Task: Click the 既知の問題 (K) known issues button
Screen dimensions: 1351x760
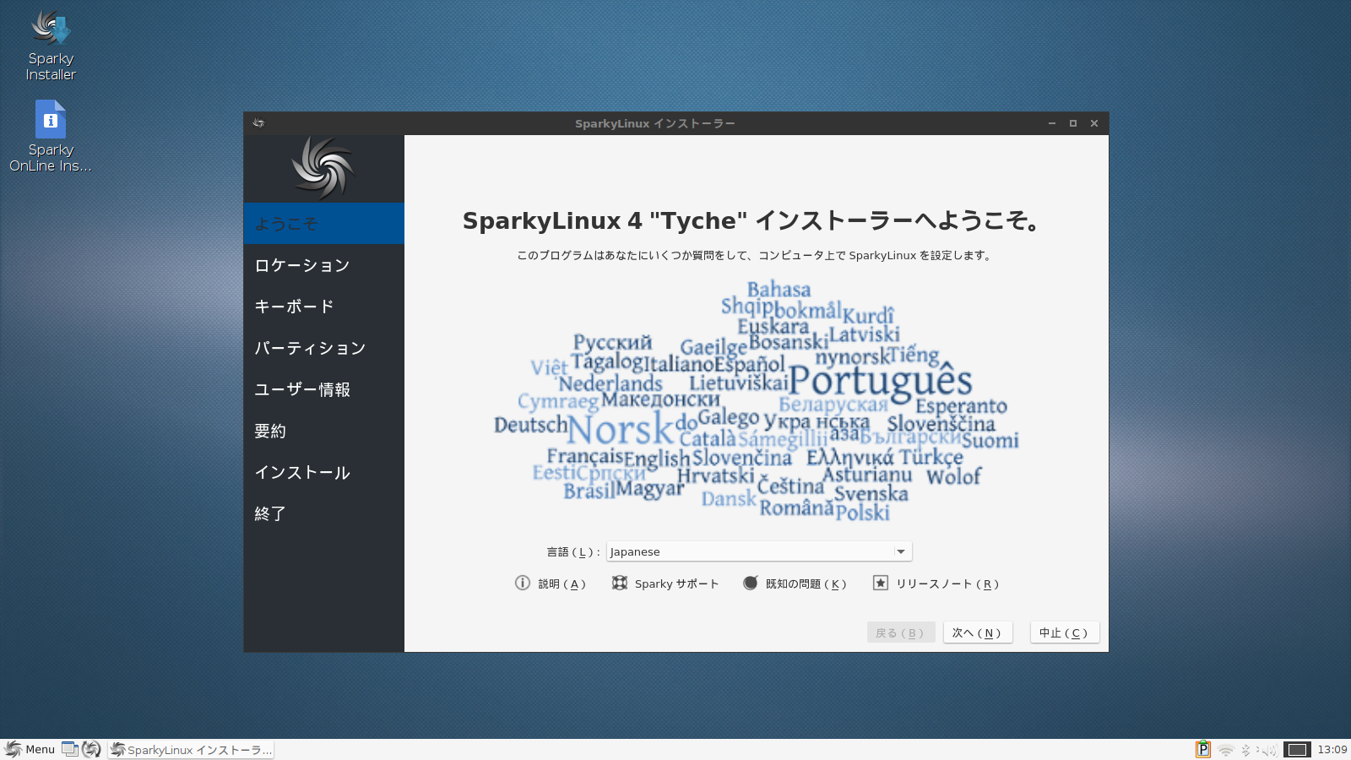Action: (795, 584)
